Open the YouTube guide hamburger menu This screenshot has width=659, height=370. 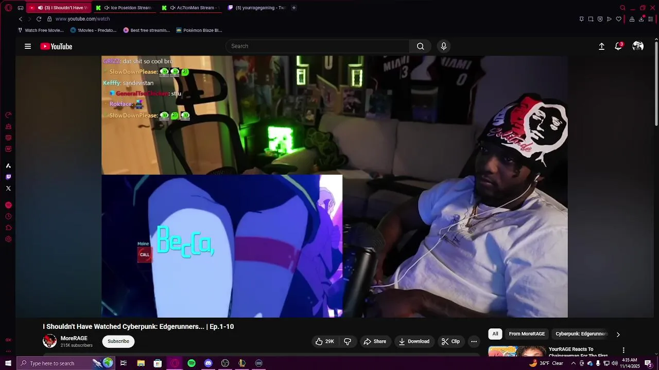click(28, 46)
